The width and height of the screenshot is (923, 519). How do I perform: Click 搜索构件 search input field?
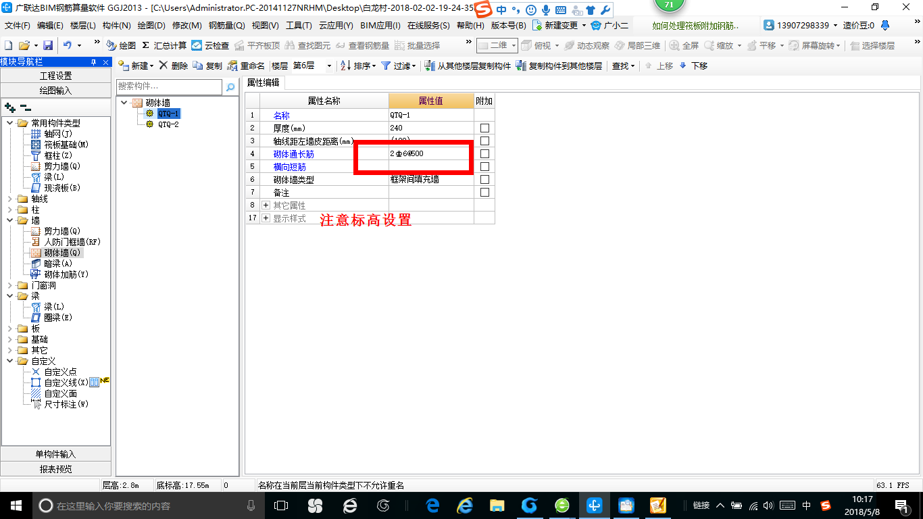169,86
